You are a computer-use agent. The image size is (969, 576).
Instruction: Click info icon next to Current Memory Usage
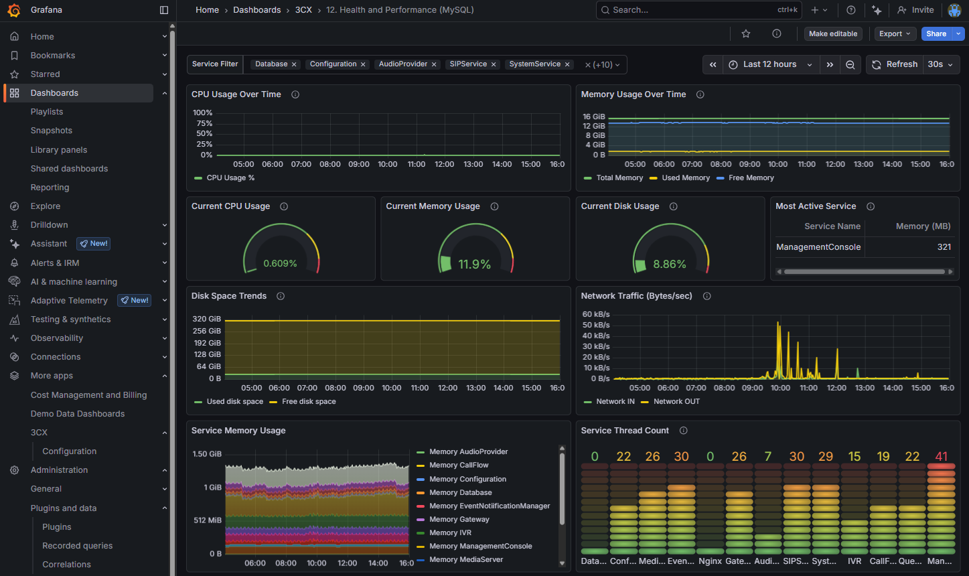[x=494, y=206]
